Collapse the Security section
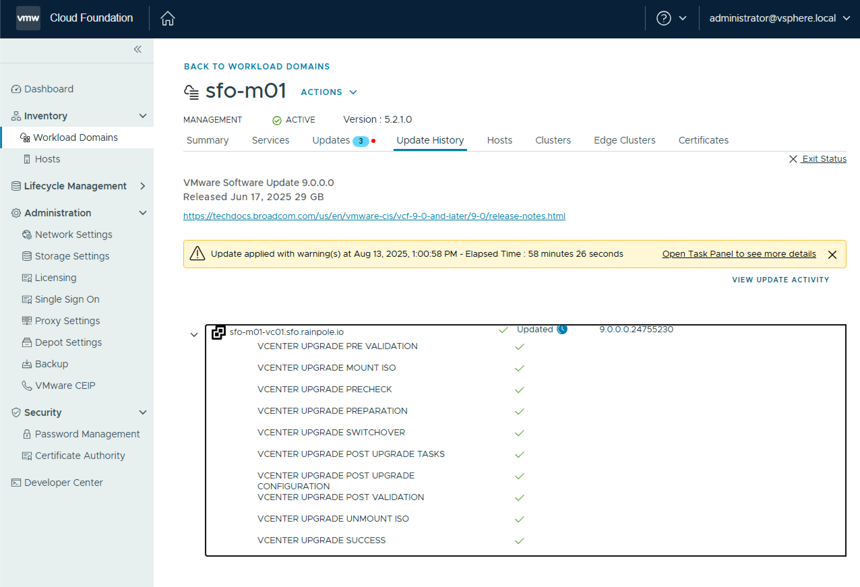 (143, 412)
